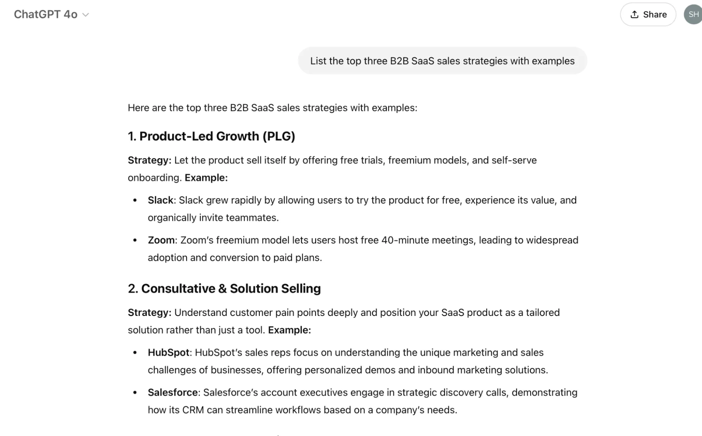Select the user prompt message bubble

(x=442, y=61)
